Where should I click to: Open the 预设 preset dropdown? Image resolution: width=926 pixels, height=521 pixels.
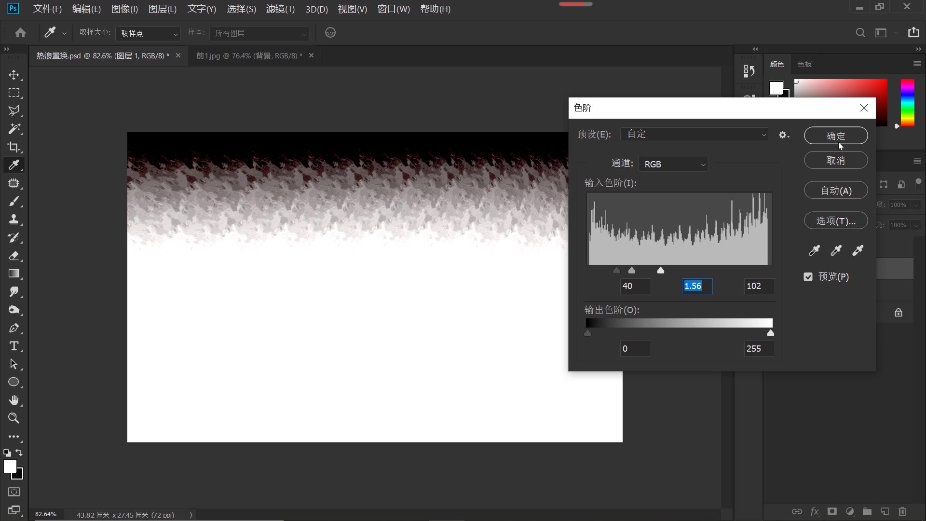[x=694, y=135]
